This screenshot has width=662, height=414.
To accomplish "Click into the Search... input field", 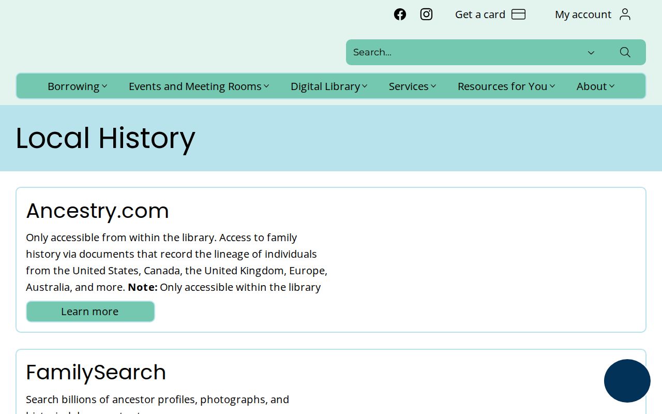I will pos(463,52).
